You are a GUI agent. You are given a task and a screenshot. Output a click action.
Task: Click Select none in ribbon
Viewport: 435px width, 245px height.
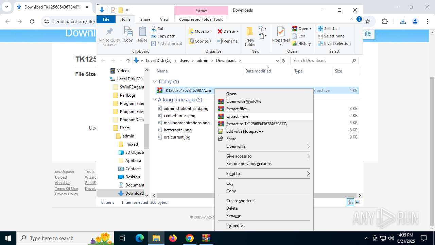(331, 36)
